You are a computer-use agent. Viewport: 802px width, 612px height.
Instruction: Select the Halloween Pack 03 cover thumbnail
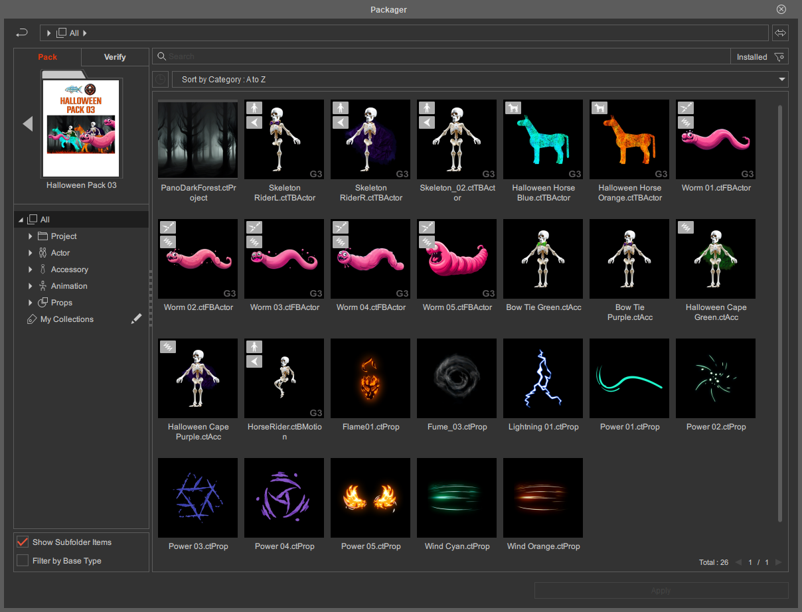click(x=82, y=127)
